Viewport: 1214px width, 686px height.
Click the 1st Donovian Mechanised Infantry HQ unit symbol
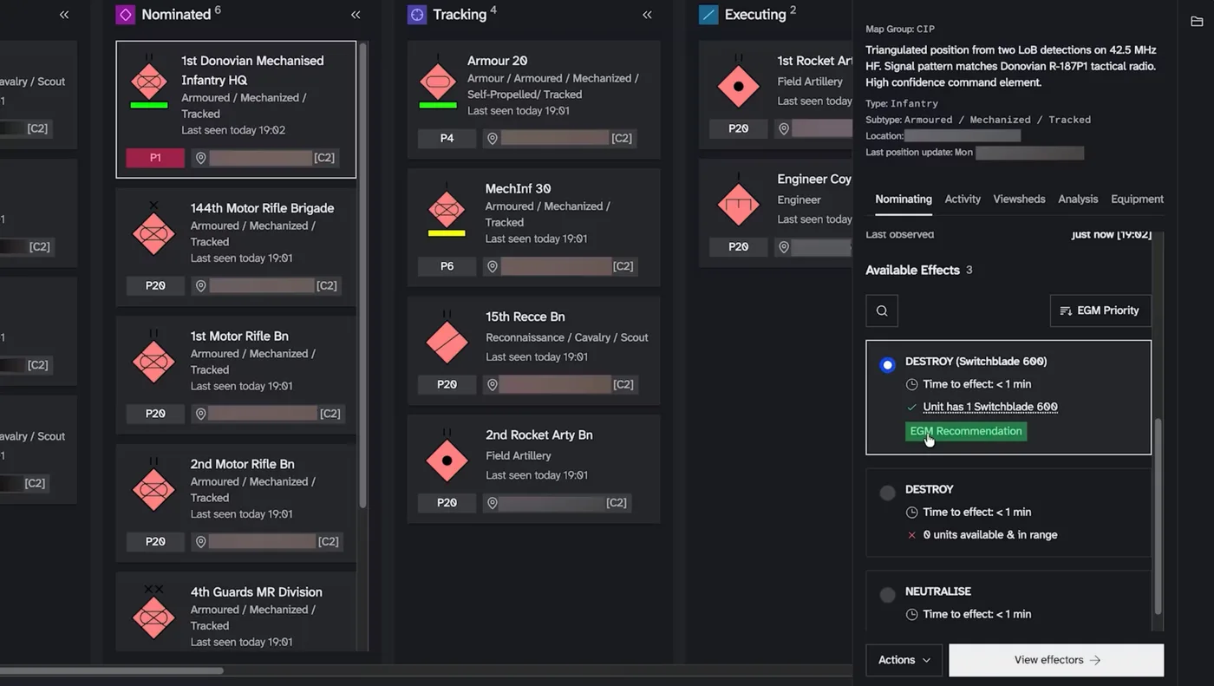click(x=149, y=82)
